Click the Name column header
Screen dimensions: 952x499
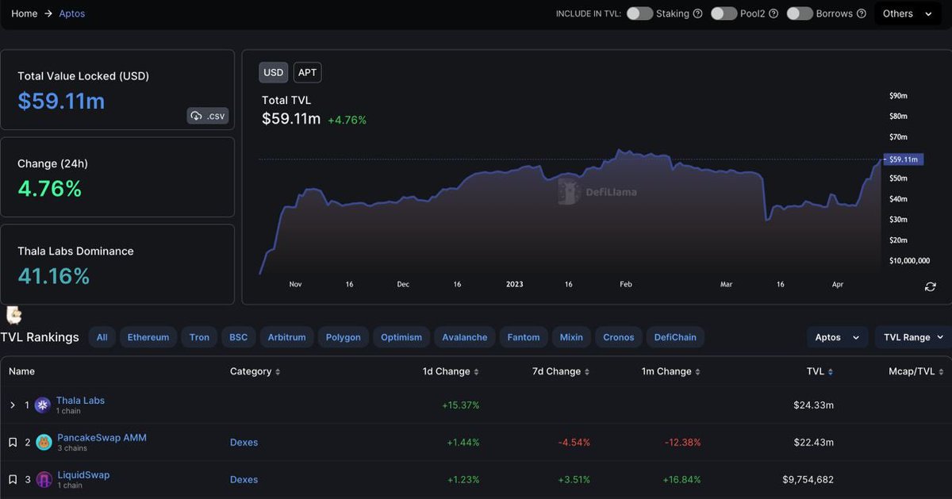[21, 371]
